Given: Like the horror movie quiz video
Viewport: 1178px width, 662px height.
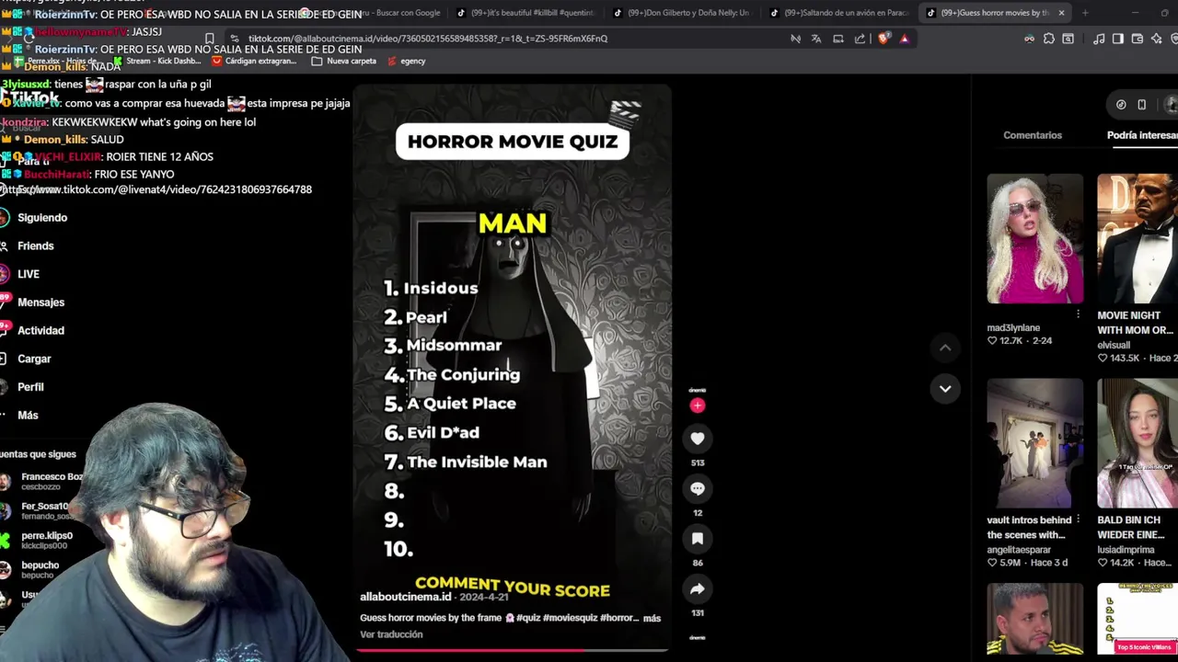Looking at the screenshot, I should (x=698, y=439).
